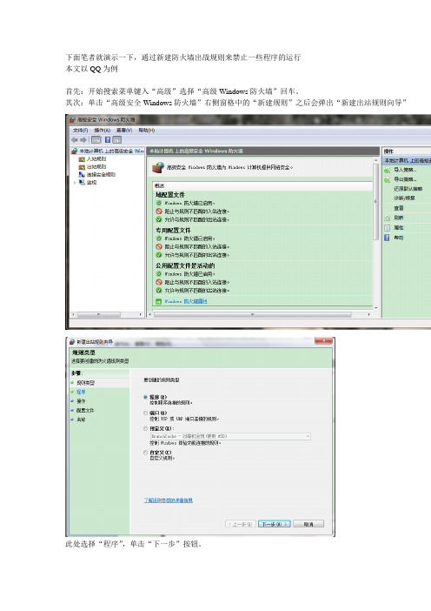Click the 名称 wizard step

pos(81,420)
